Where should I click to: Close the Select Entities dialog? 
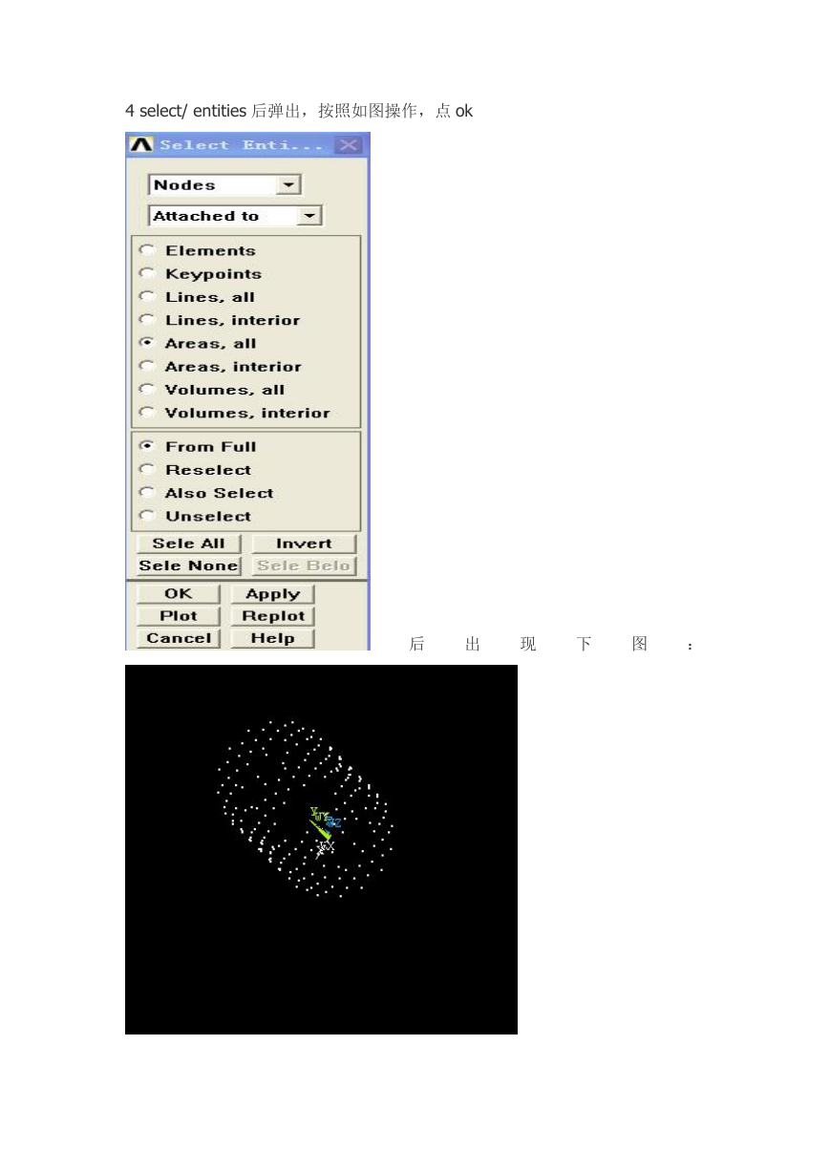(350, 145)
